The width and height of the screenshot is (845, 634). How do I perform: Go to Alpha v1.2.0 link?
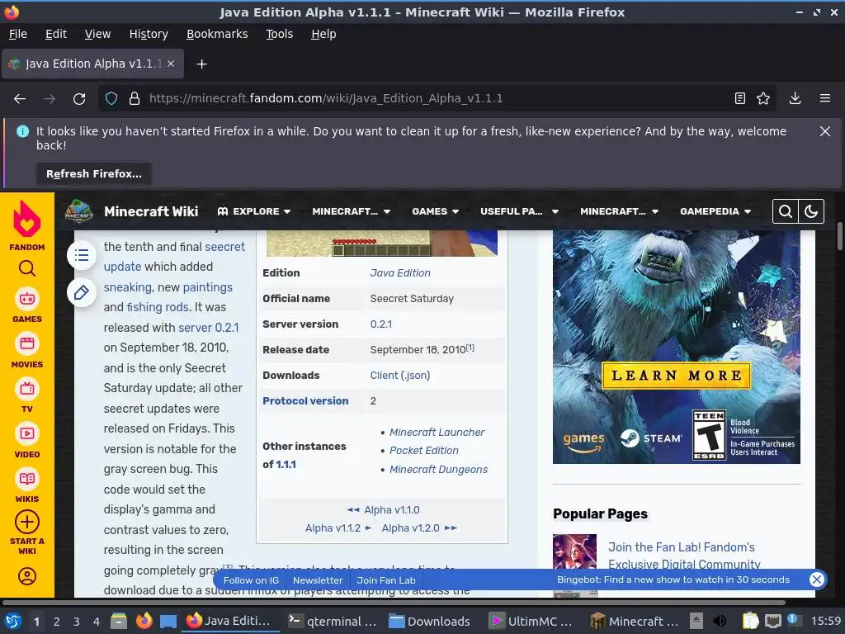coord(410,528)
